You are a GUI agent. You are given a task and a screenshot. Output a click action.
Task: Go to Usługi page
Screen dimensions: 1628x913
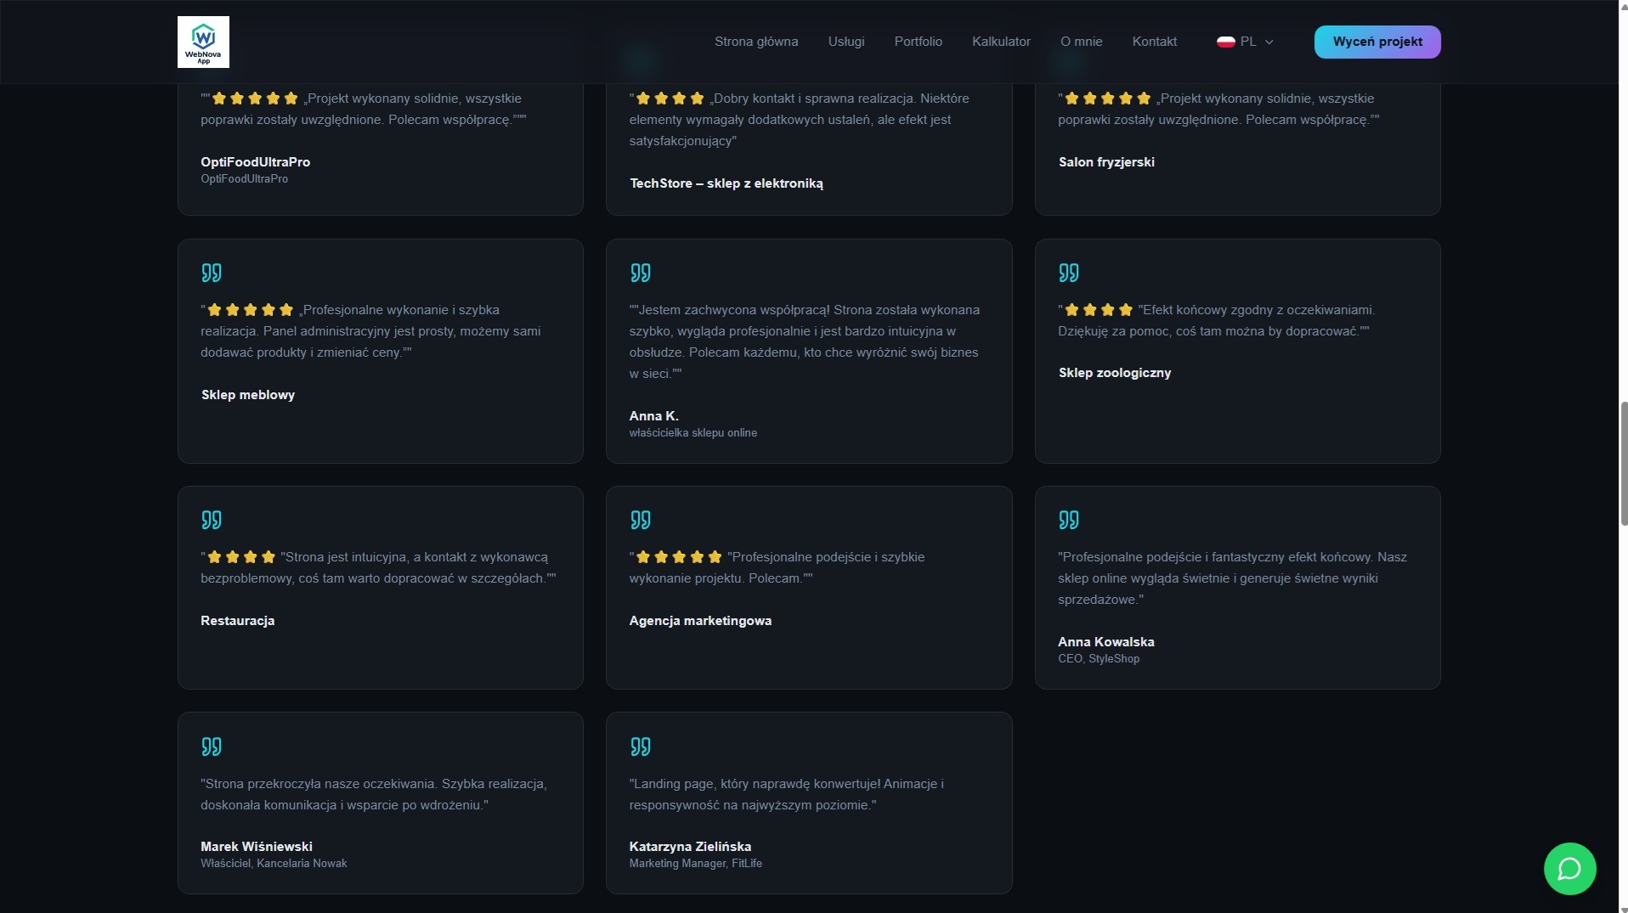[x=845, y=42]
